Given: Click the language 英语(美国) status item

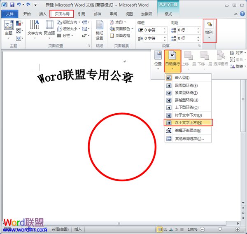Looking at the screenshot, I should [x=60, y=229].
